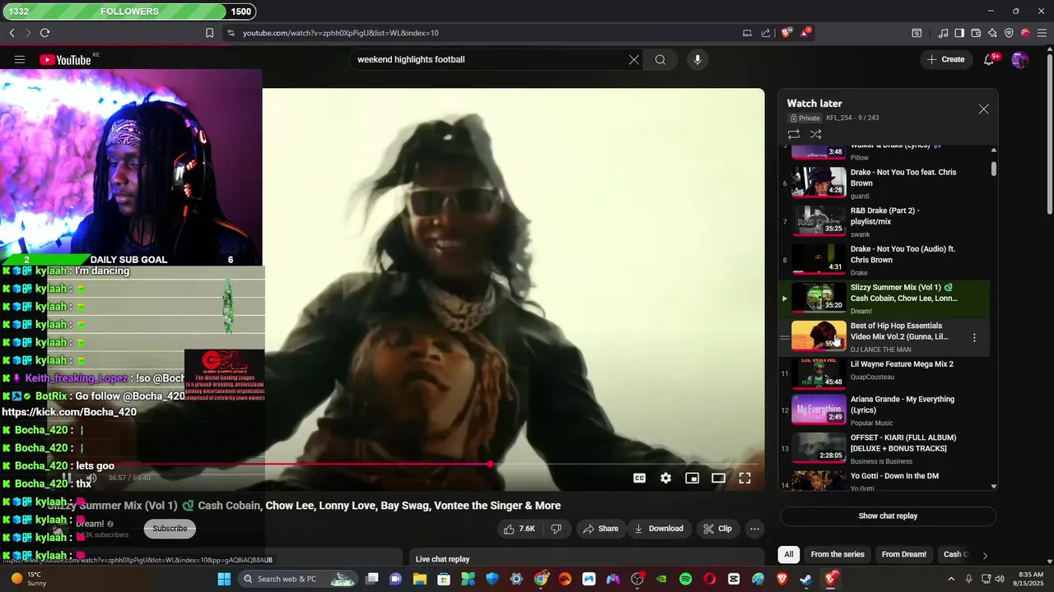Reload the page in browser
Image resolution: width=1054 pixels, height=592 pixels.
coord(44,33)
